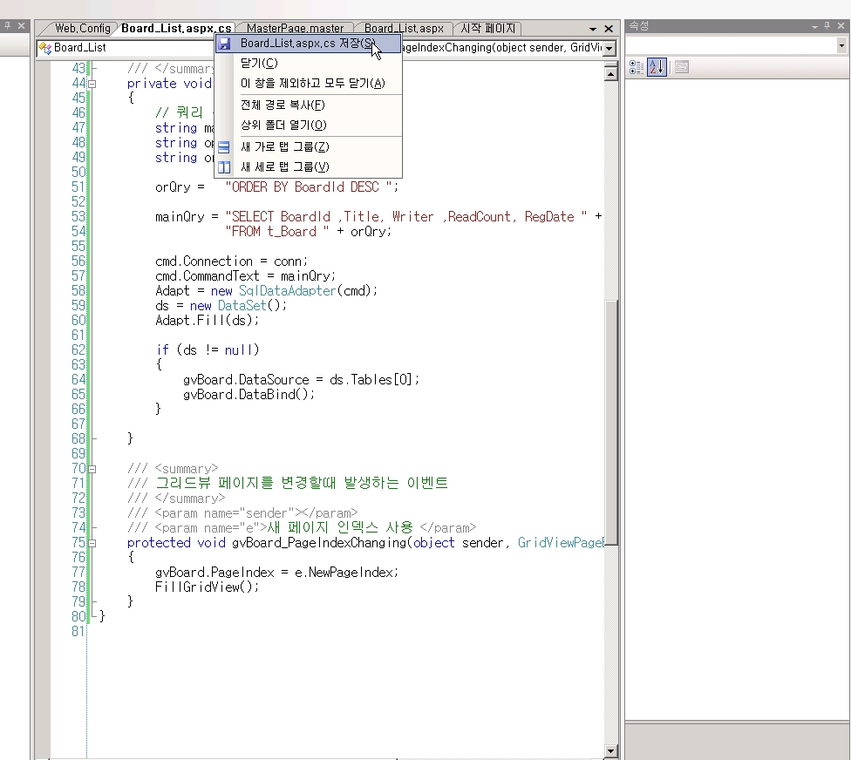Close the left docked panel
The height and width of the screenshot is (760, 851).
coord(21,25)
